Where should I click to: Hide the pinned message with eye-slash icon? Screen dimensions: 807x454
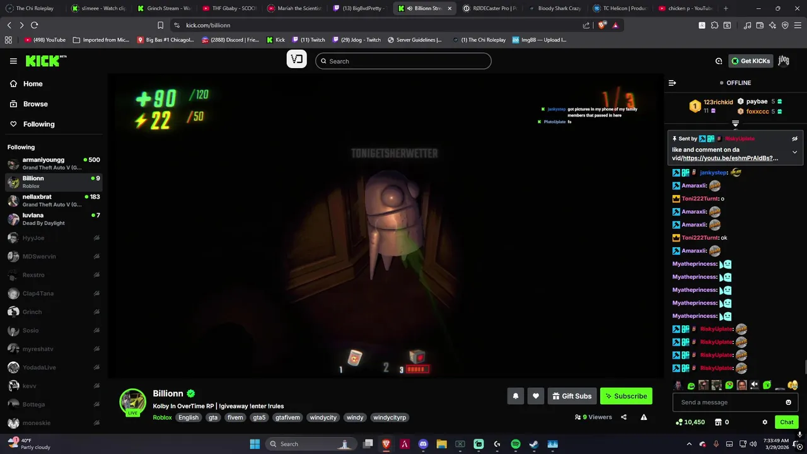click(x=794, y=139)
